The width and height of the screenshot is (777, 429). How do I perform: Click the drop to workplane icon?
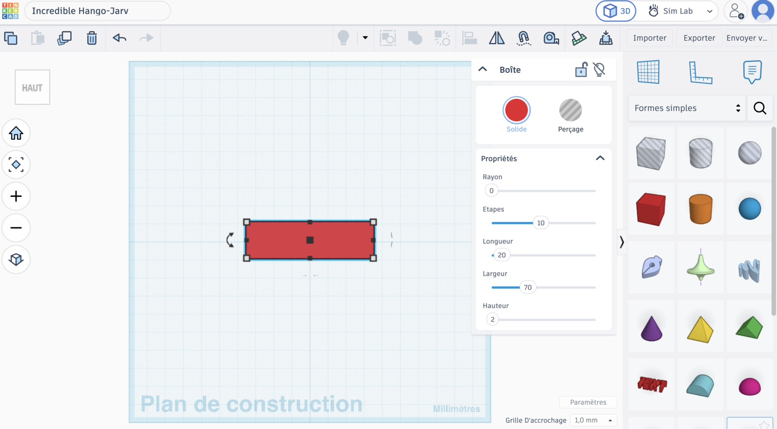(x=606, y=38)
